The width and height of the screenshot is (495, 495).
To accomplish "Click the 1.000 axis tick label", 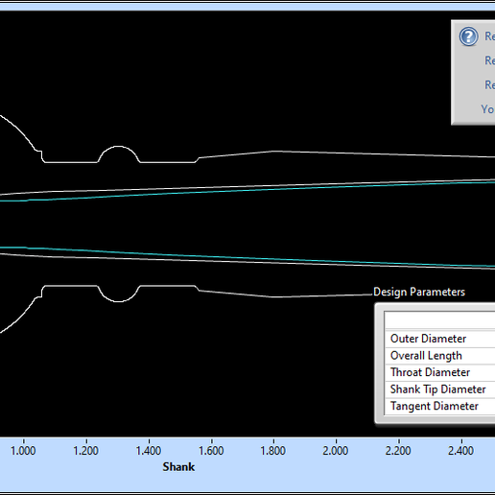I will coord(23,451).
